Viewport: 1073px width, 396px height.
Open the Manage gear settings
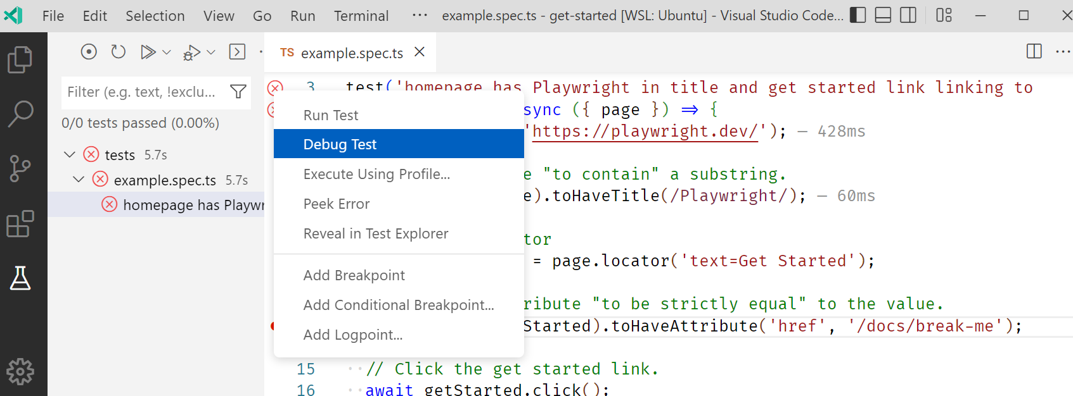[20, 371]
